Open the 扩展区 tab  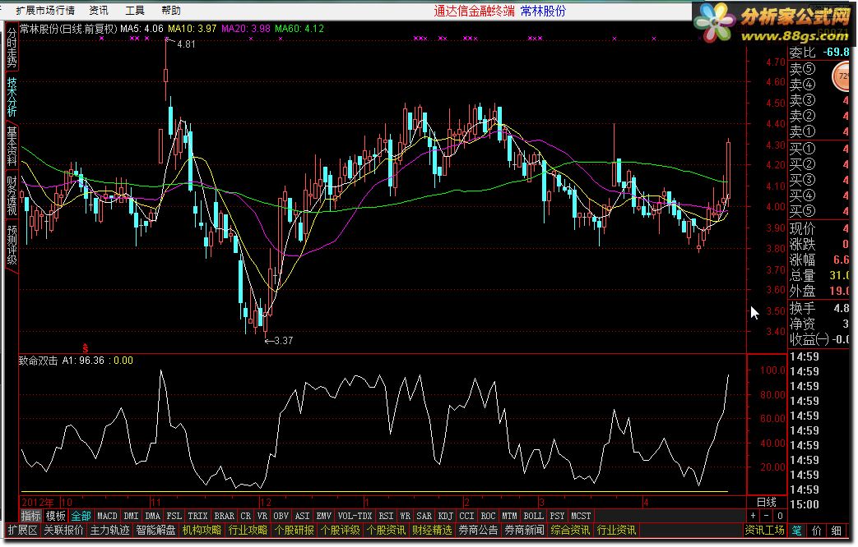point(23,530)
